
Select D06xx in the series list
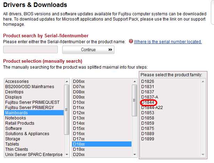[x=102, y=81]
